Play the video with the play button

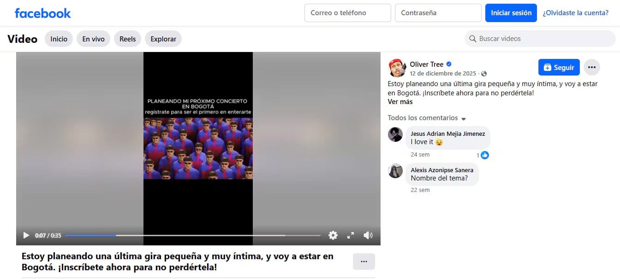click(x=26, y=235)
